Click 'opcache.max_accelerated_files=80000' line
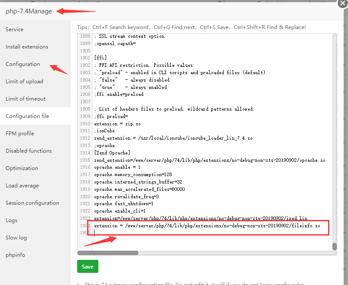This screenshot has height=285, width=348. point(140,189)
